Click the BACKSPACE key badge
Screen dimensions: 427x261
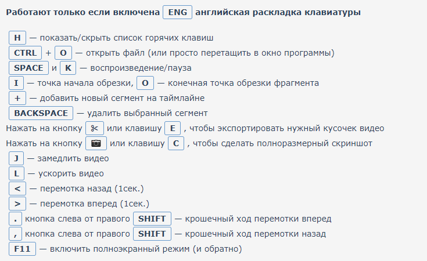pyautogui.click(x=41, y=113)
